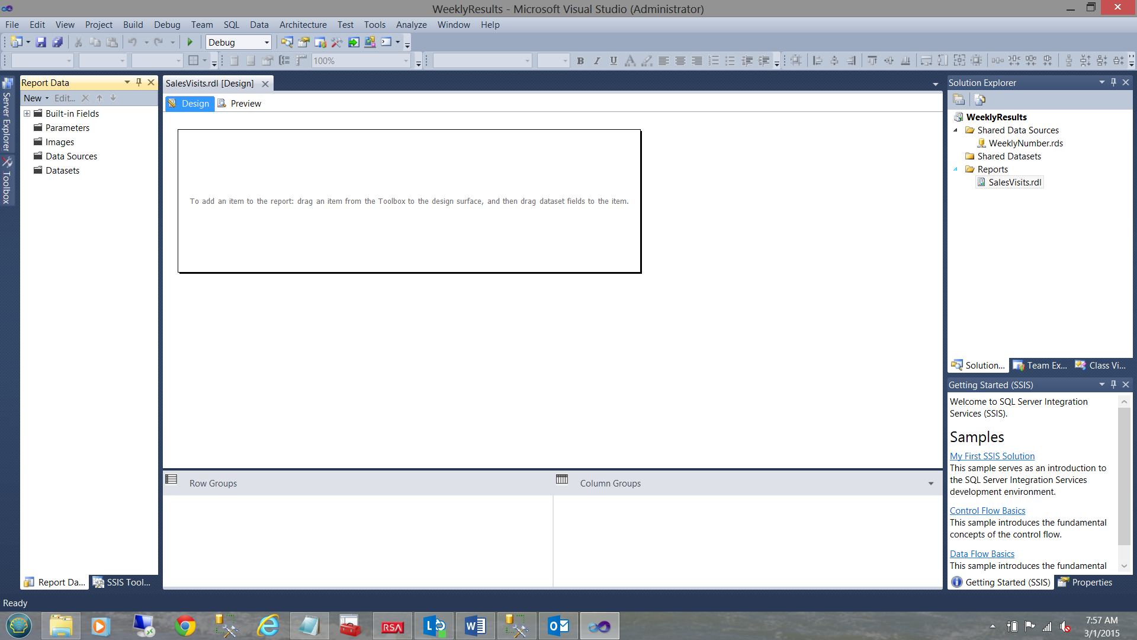This screenshot has width=1137, height=640.
Task: Toggle auto-hide pin on Solution Explorer
Action: 1113,82
